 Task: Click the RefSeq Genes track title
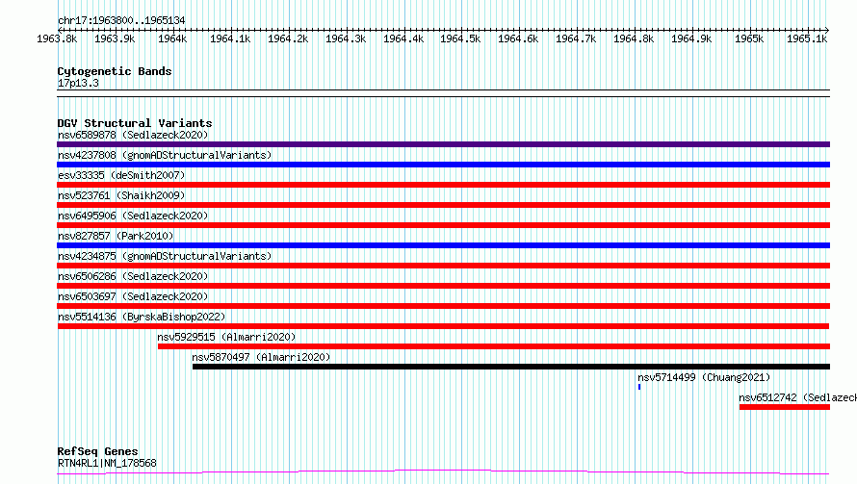point(97,451)
